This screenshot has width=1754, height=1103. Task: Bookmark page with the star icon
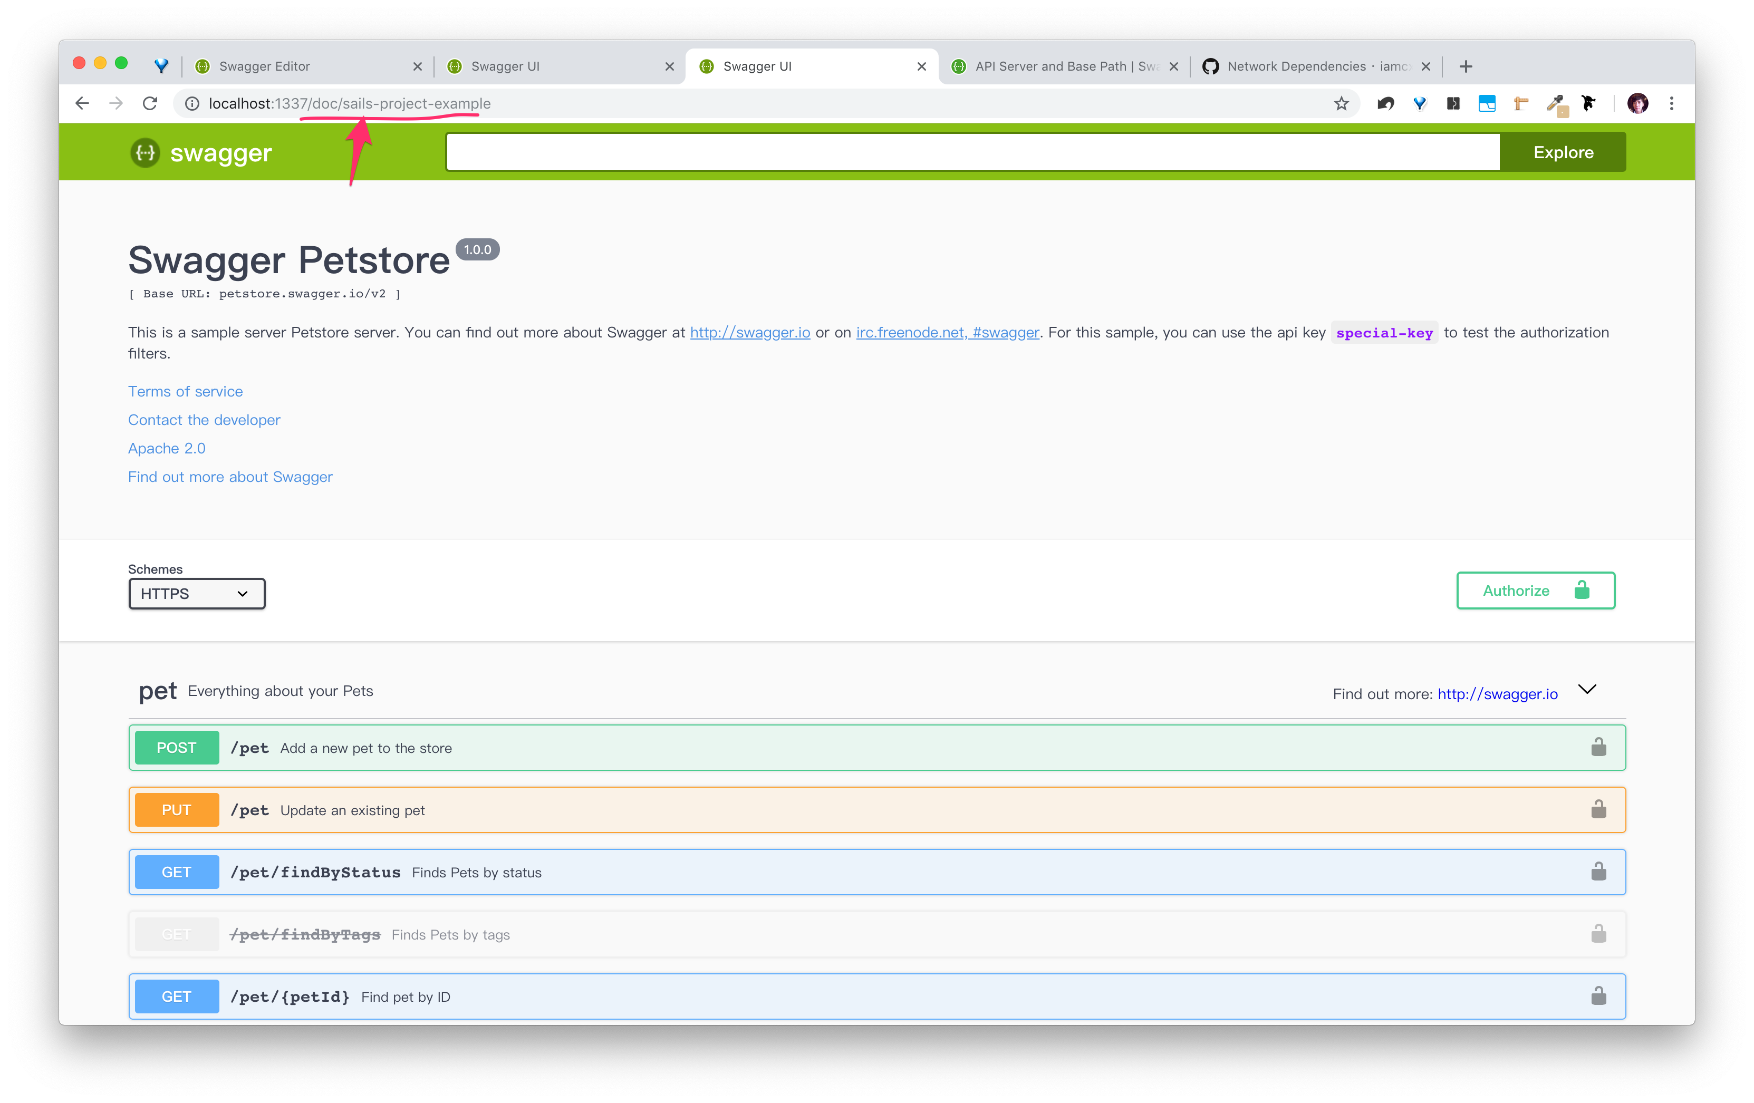pos(1341,103)
